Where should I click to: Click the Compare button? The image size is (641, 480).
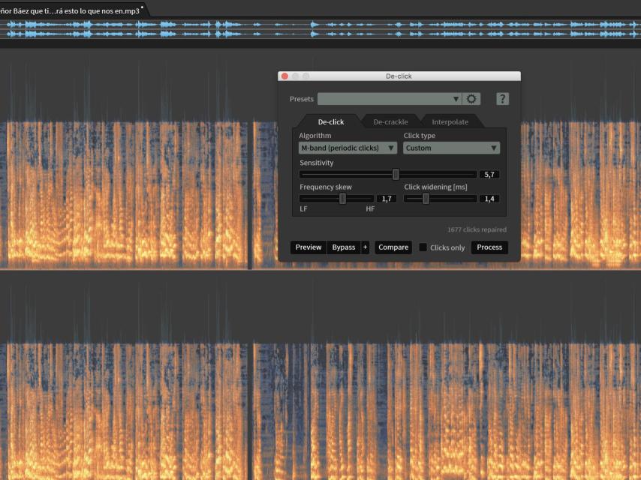(x=393, y=247)
